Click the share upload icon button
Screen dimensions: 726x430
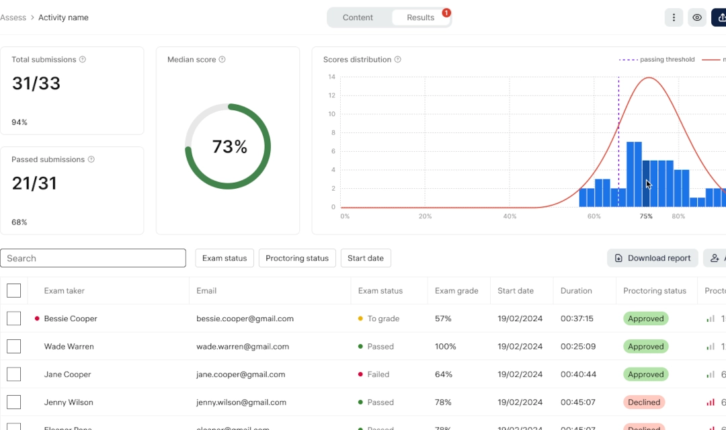point(720,17)
